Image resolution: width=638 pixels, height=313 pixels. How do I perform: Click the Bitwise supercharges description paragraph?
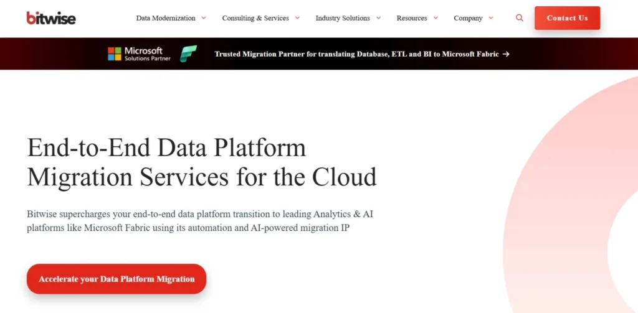200,221
